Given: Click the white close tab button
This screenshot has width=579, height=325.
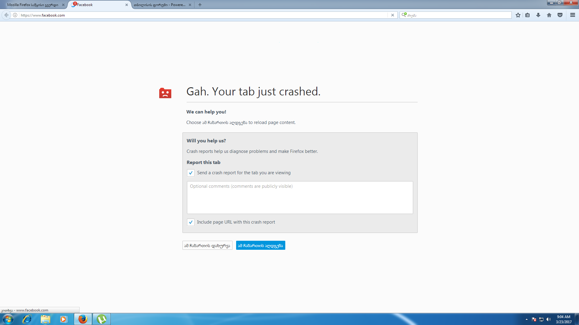Looking at the screenshot, I should point(207,246).
